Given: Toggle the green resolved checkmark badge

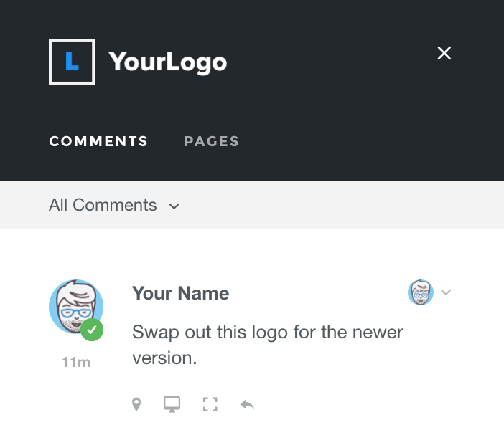Looking at the screenshot, I should (x=92, y=330).
